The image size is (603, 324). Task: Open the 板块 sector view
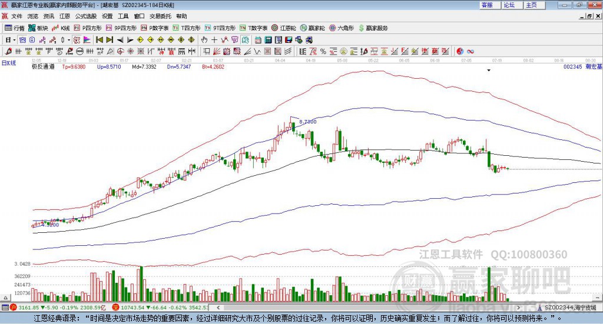click(x=38, y=28)
